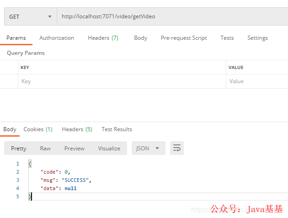The image size is (288, 218).
Task: Select the Pretty view button
Action: 19,148
